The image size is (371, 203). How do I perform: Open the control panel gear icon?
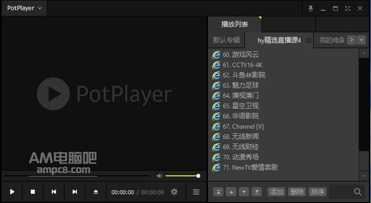(x=174, y=192)
